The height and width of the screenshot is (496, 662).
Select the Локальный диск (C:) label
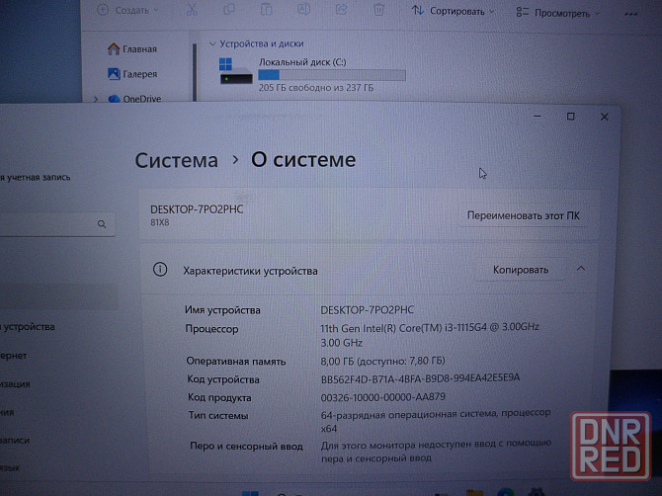302,62
